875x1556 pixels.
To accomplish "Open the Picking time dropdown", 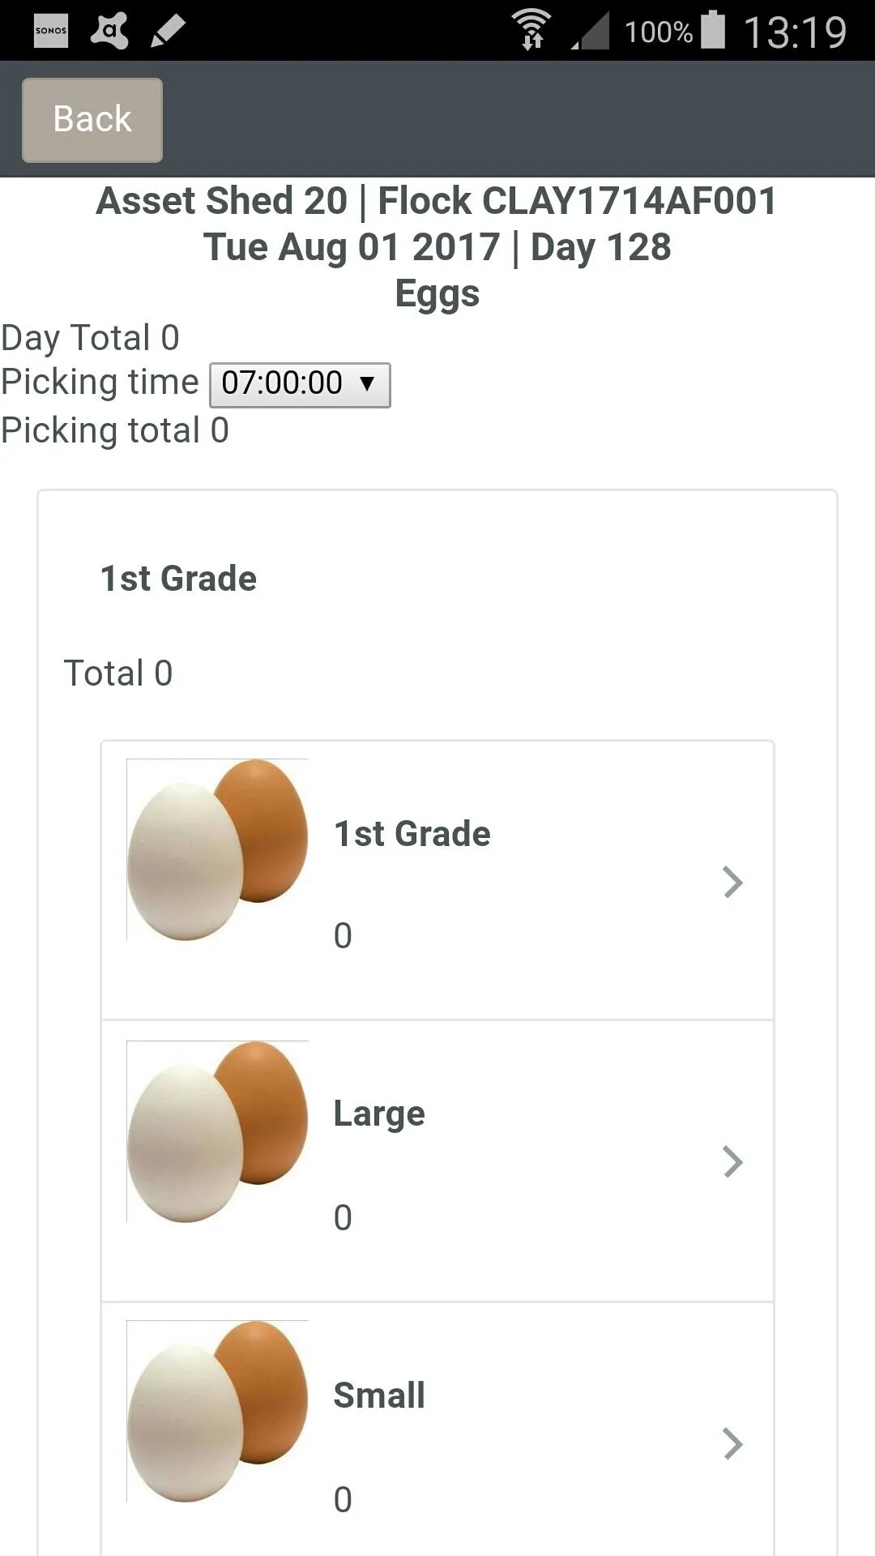I will 300,384.
